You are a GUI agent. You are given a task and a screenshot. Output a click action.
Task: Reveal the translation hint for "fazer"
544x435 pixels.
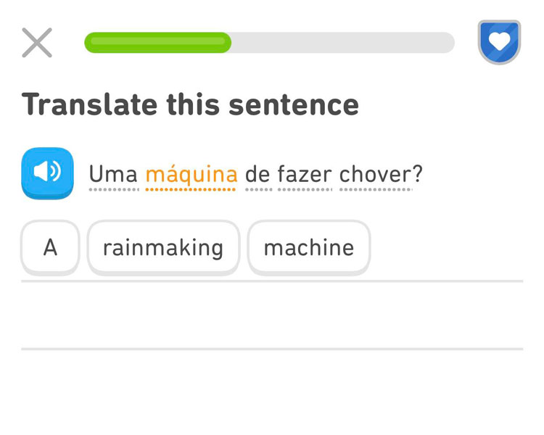point(305,175)
